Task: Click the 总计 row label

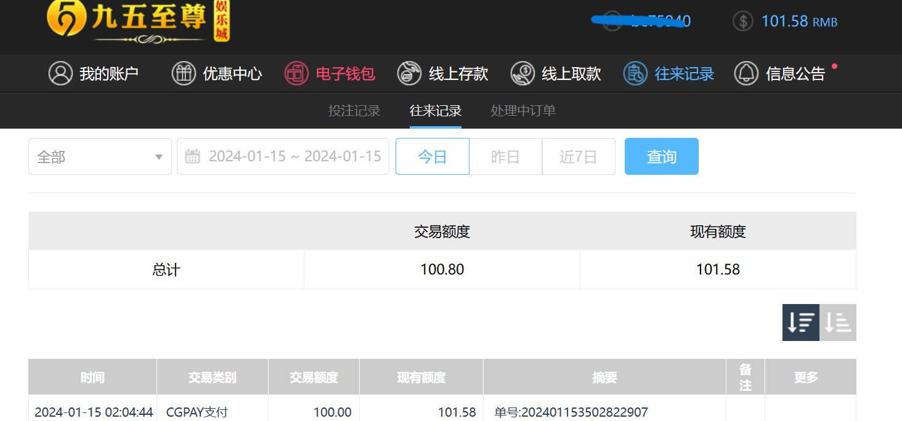Action: point(166,270)
